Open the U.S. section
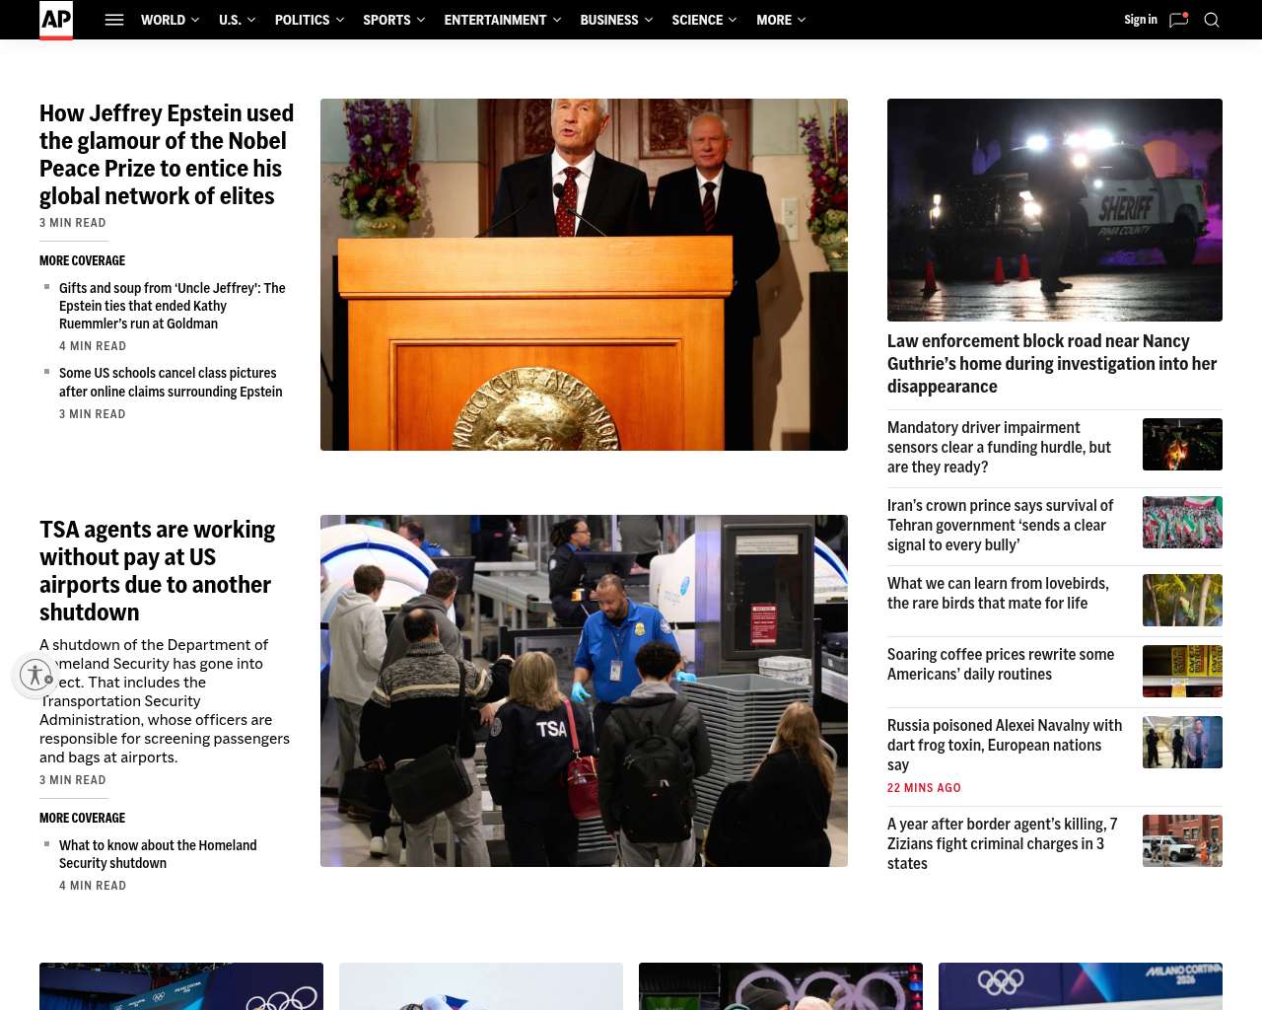Viewport: 1262px width, 1010px height. 230,20
